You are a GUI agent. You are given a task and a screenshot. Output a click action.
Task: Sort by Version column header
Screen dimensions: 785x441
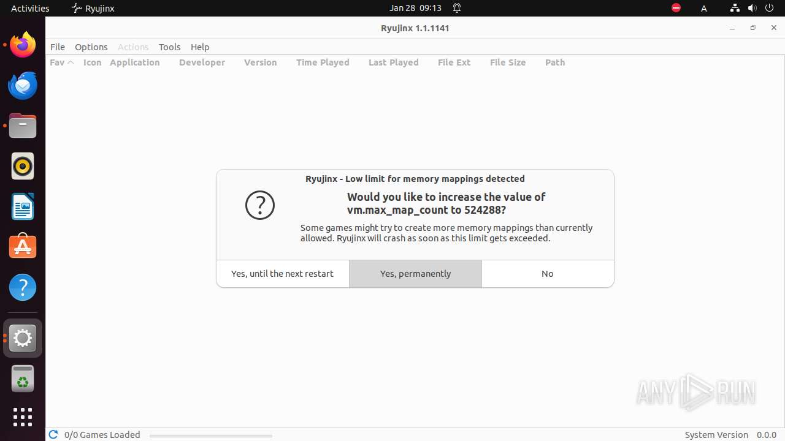click(261, 62)
